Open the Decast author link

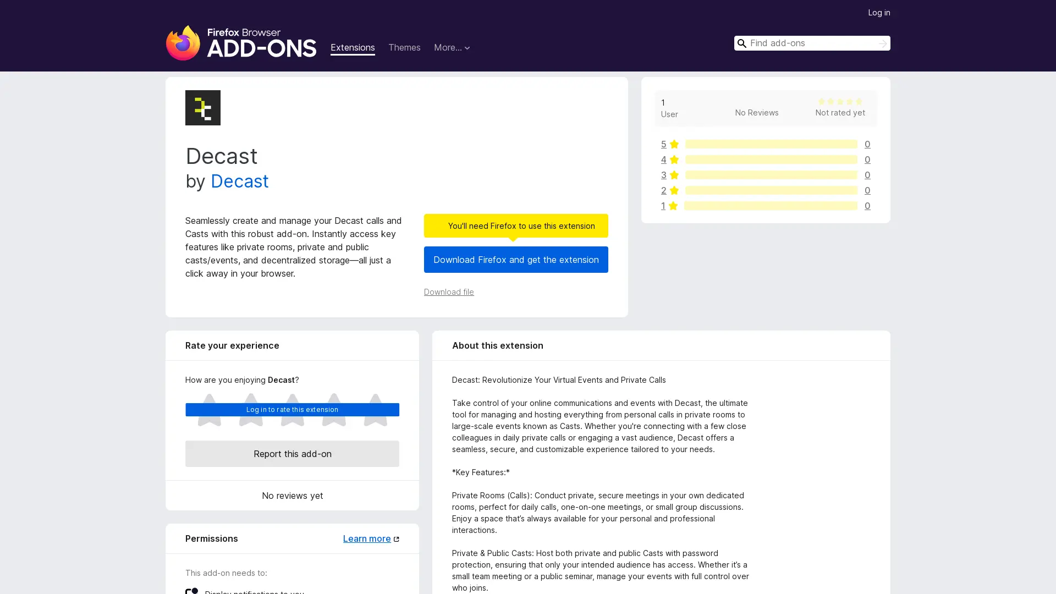[239, 181]
